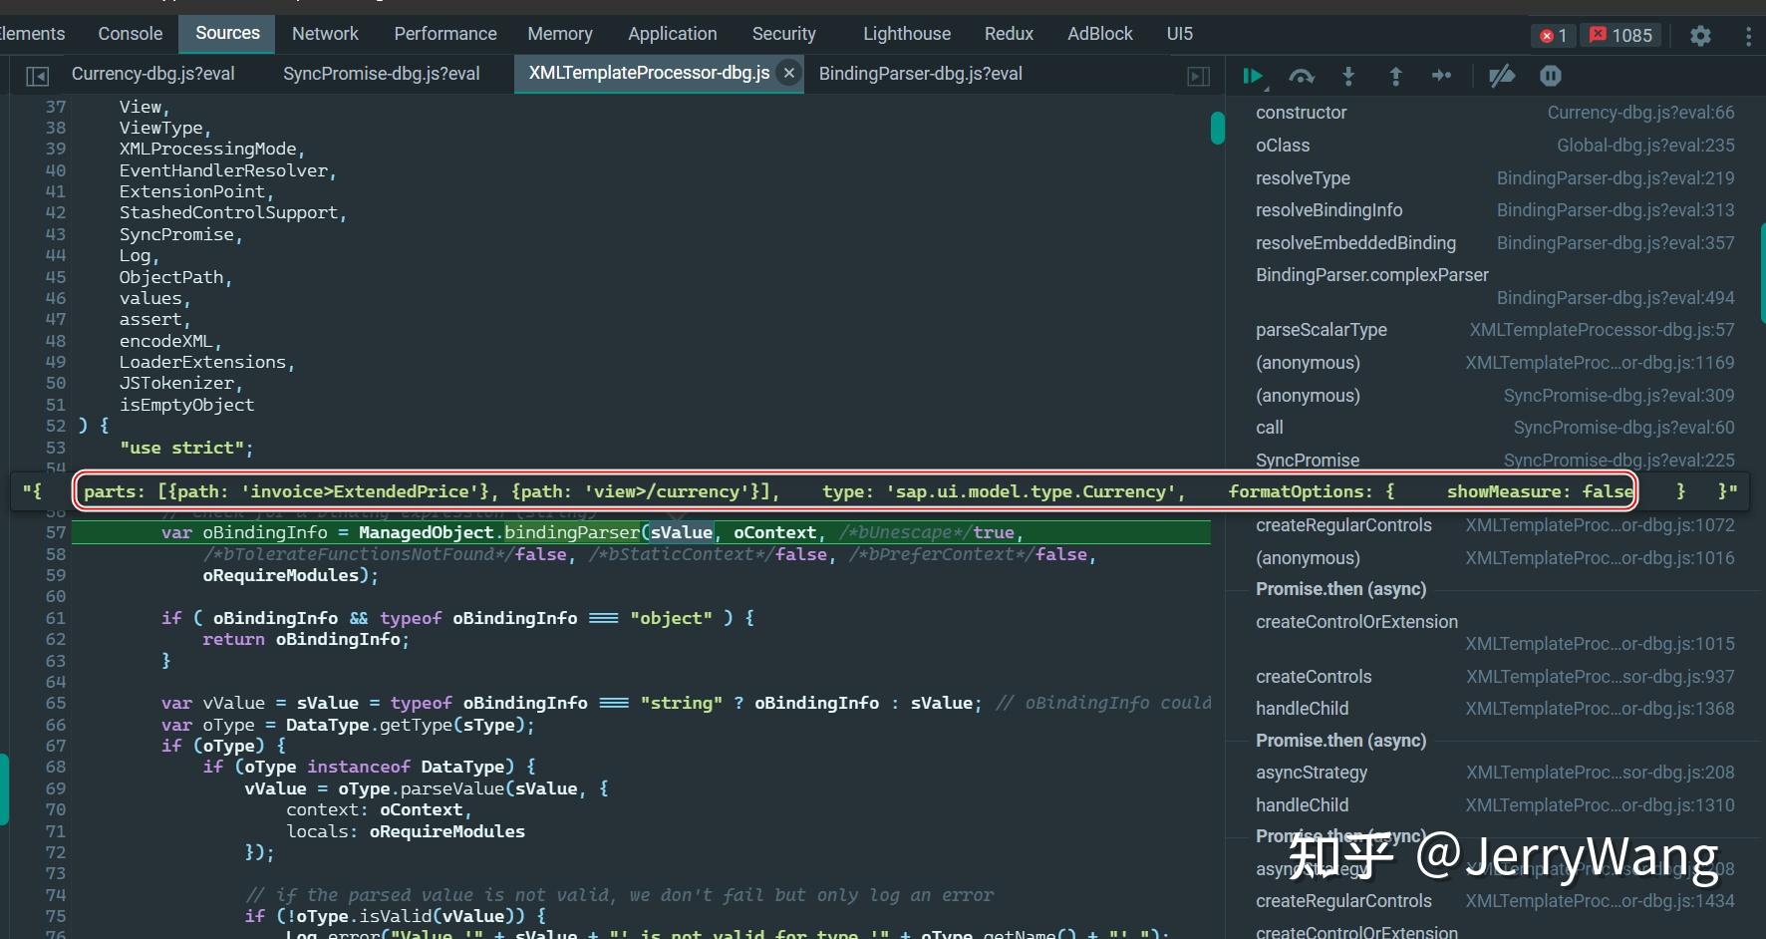Screen dimensions: 1766x939
Task: Switch to the Memory tab
Action: tap(560, 34)
